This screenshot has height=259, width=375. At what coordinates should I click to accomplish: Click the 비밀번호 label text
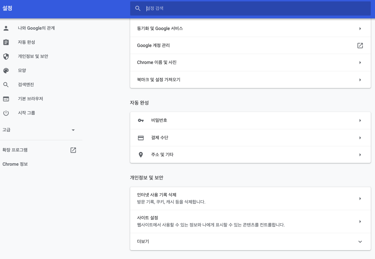click(159, 120)
